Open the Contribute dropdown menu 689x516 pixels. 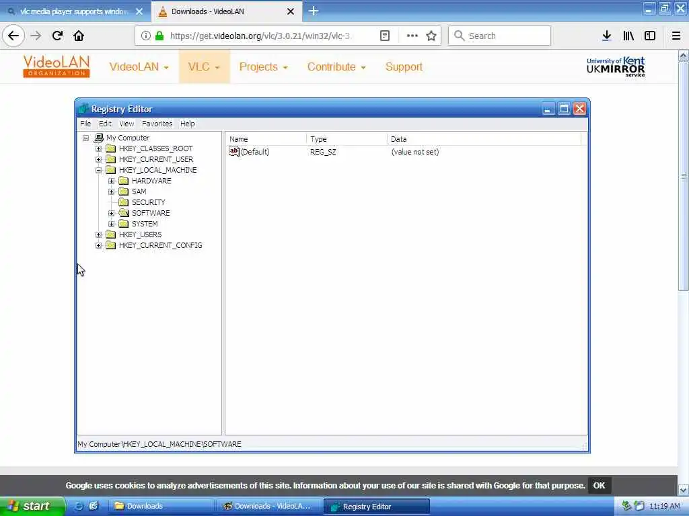click(x=336, y=67)
